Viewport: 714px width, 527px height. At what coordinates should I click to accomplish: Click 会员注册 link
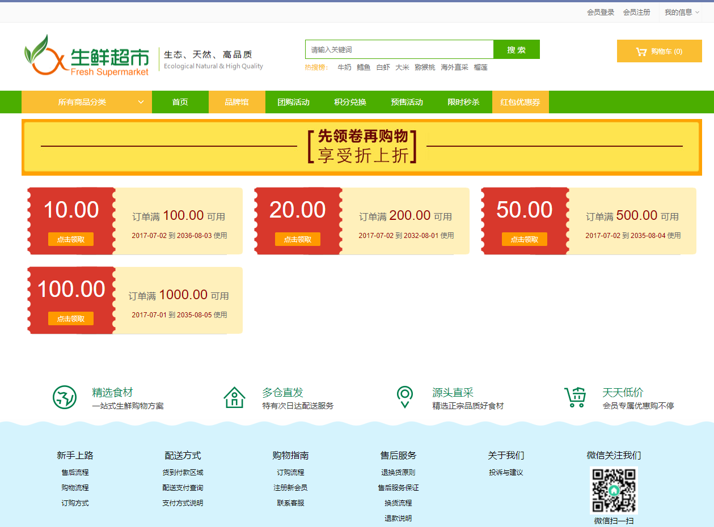tap(636, 12)
